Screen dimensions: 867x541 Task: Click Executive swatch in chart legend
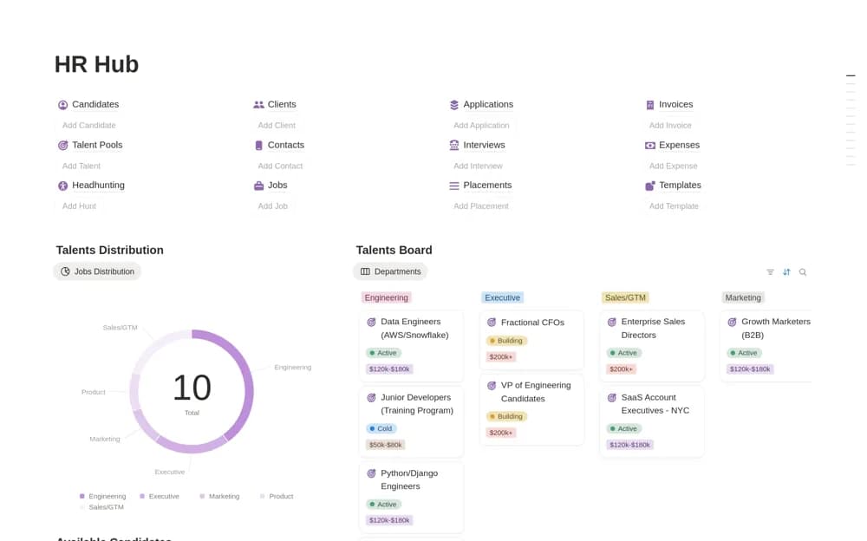(142, 496)
